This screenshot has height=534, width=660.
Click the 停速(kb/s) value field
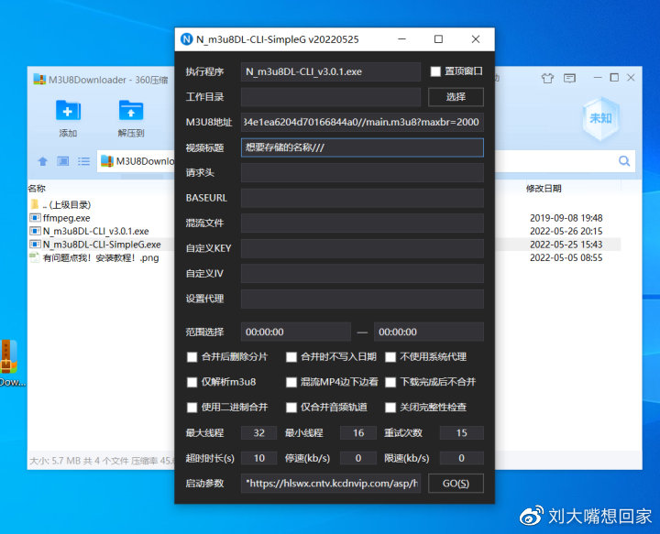358,458
